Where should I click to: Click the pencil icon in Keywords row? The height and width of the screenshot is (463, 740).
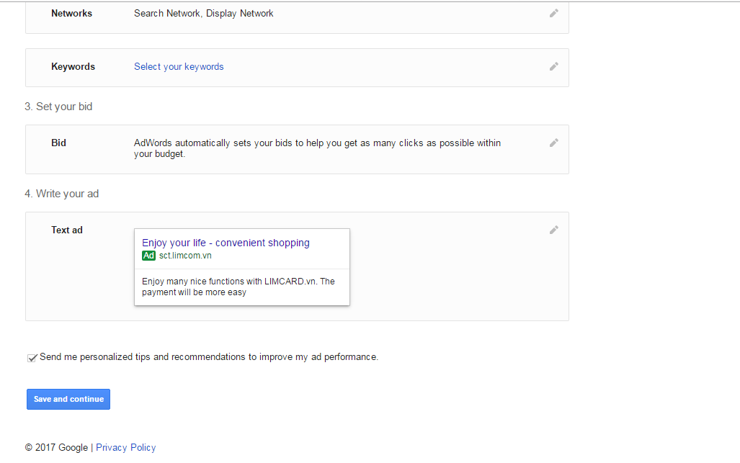pyautogui.click(x=553, y=66)
